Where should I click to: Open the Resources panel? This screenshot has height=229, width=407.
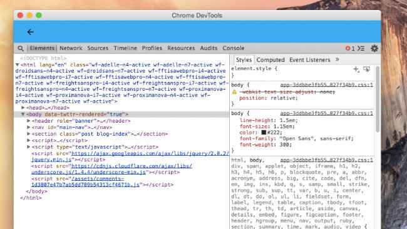(x=181, y=48)
